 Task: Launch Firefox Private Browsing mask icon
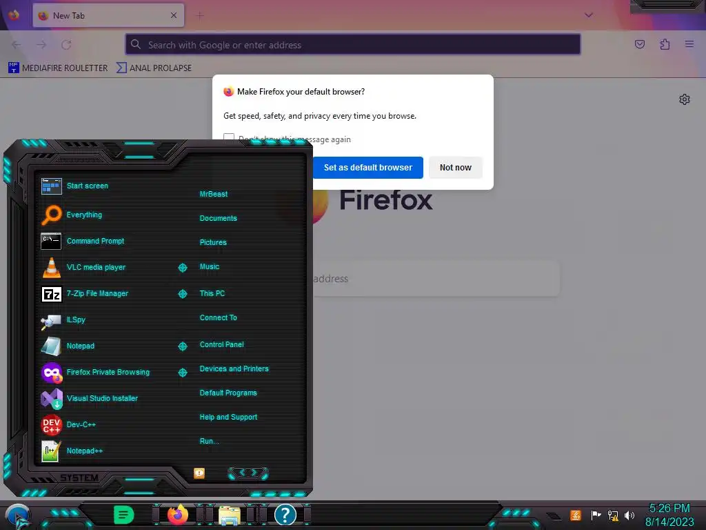coord(51,372)
